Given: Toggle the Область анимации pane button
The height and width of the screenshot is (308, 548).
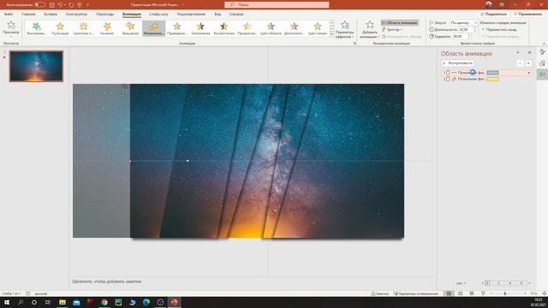Looking at the screenshot, I should click(400, 23).
